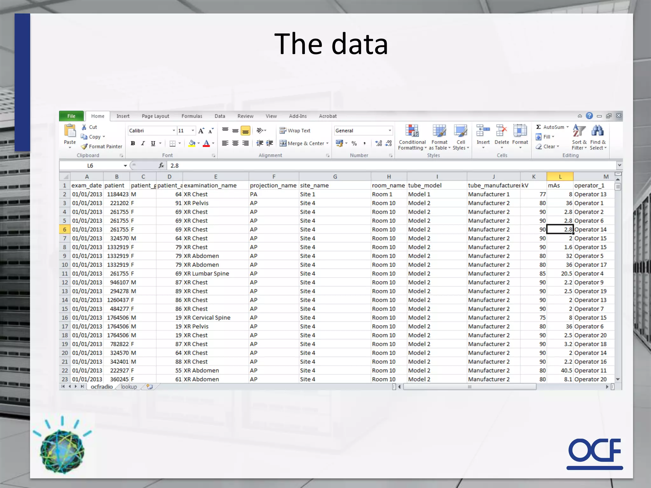651x488 pixels.
Task: Align text to the right
Action: 245,143
